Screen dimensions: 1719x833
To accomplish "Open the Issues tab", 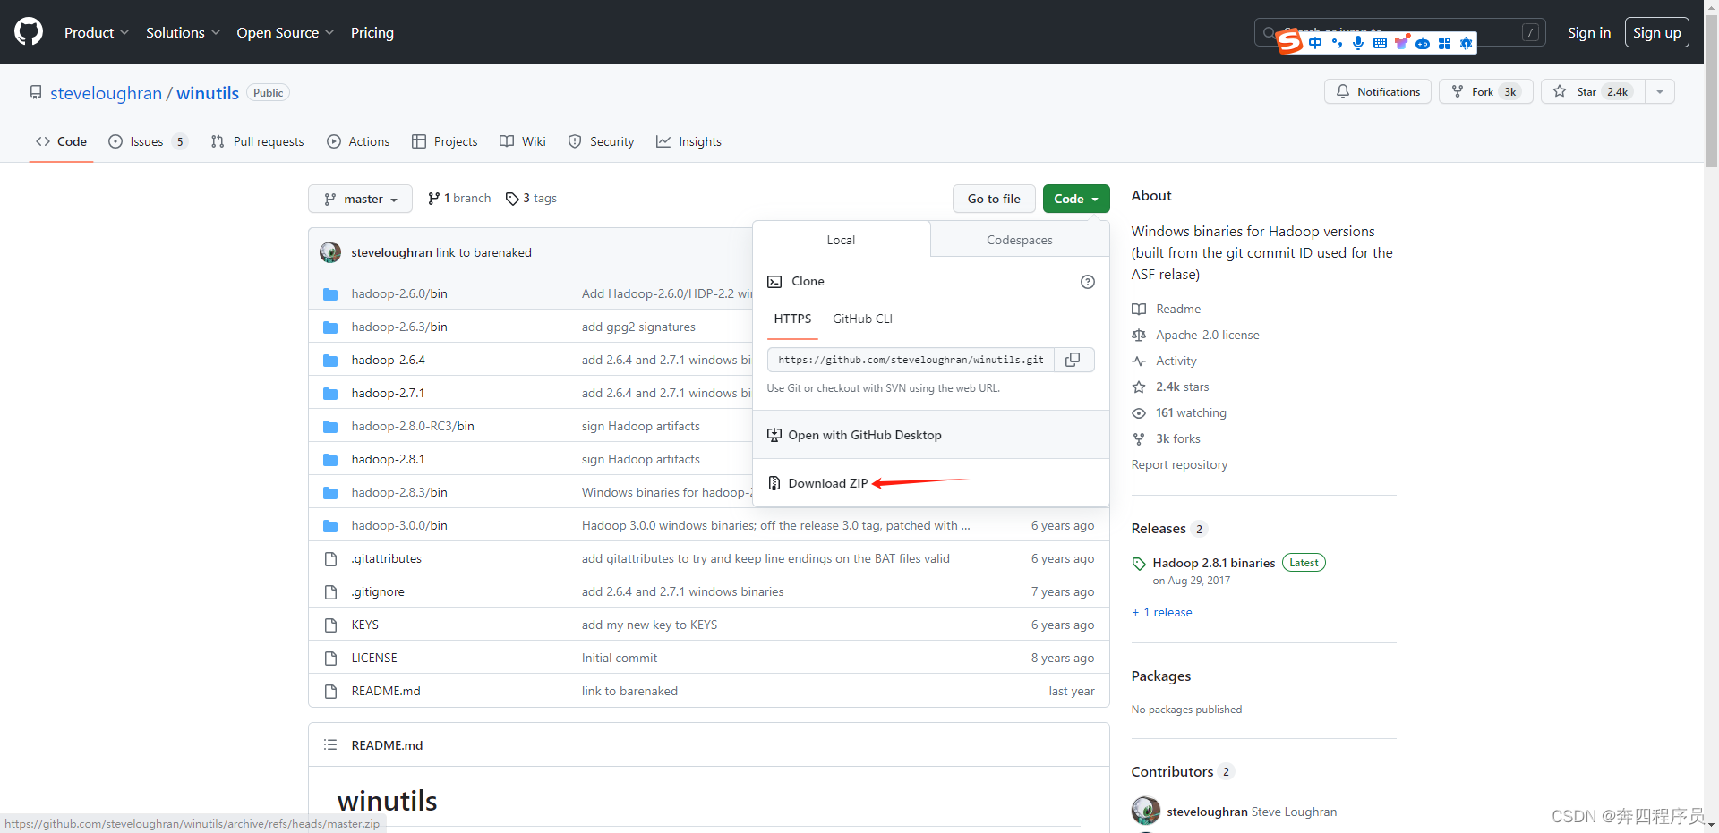I will (x=148, y=141).
